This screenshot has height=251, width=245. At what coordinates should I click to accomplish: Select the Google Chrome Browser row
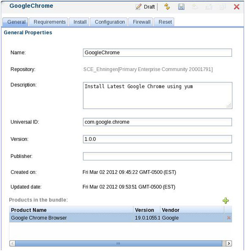click(x=120, y=218)
